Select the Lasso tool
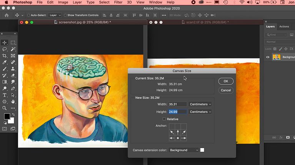The width and height of the screenshot is (295, 165). 5,49
